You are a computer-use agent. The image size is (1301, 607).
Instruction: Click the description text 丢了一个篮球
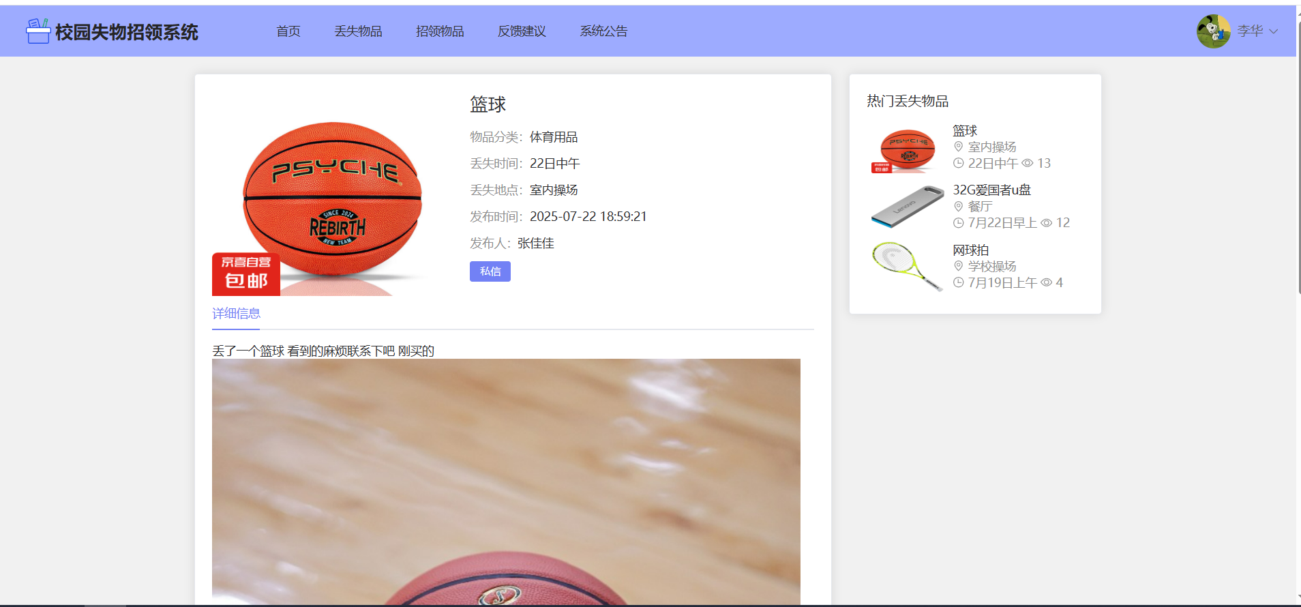click(248, 351)
